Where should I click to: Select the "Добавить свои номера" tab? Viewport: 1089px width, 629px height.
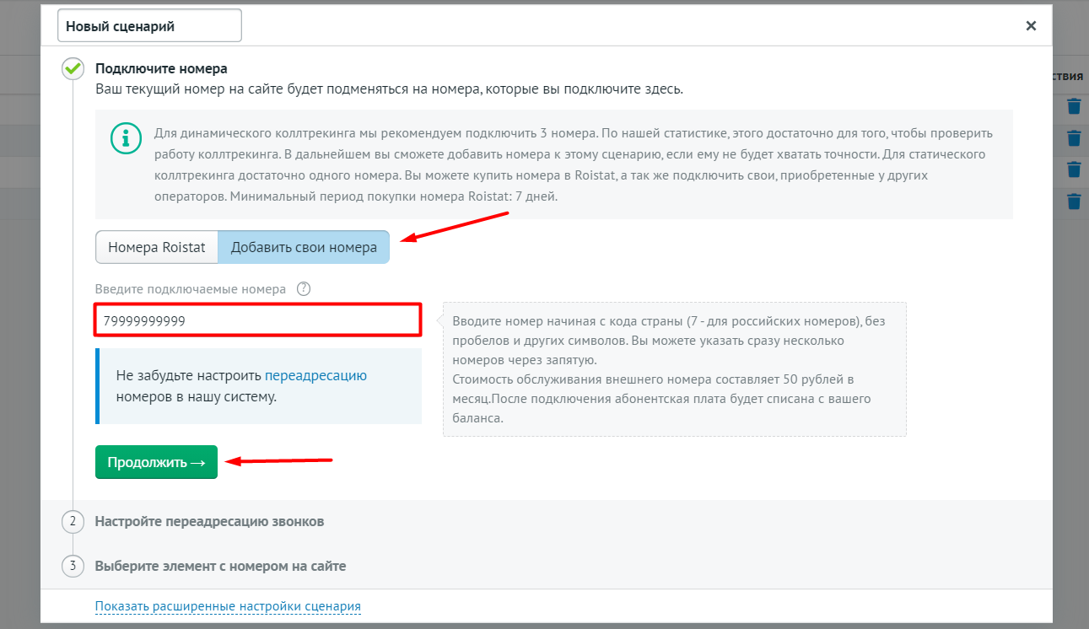click(x=304, y=248)
